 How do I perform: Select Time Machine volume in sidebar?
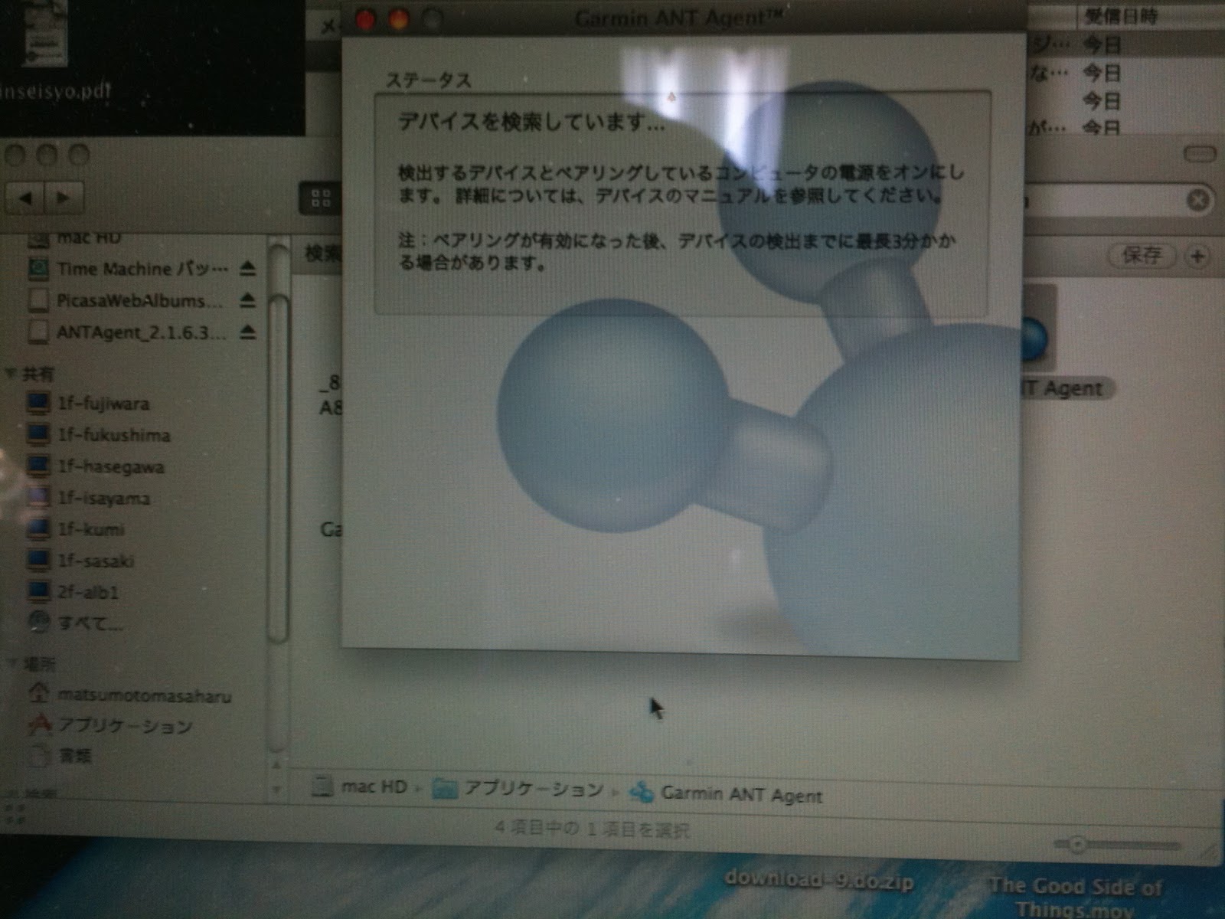click(128, 269)
